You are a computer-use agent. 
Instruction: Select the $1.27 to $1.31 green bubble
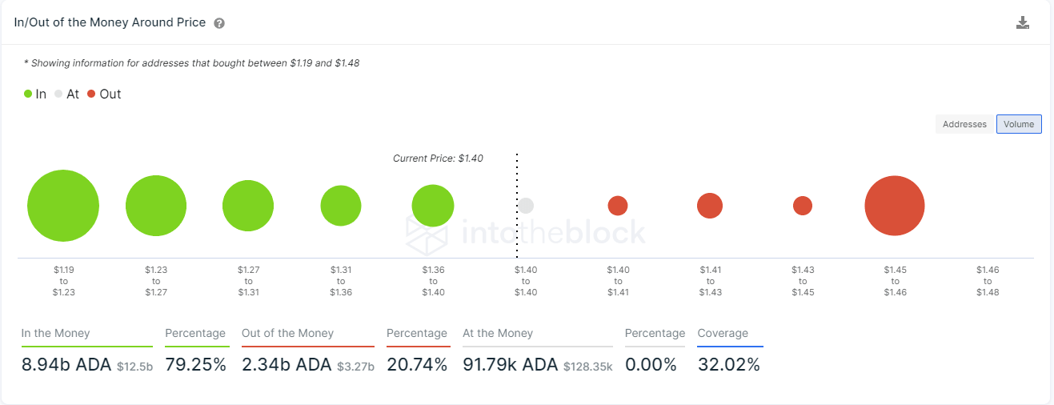click(248, 206)
